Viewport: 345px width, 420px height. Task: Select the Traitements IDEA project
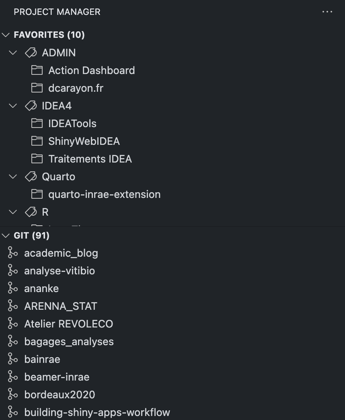click(x=90, y=159)
